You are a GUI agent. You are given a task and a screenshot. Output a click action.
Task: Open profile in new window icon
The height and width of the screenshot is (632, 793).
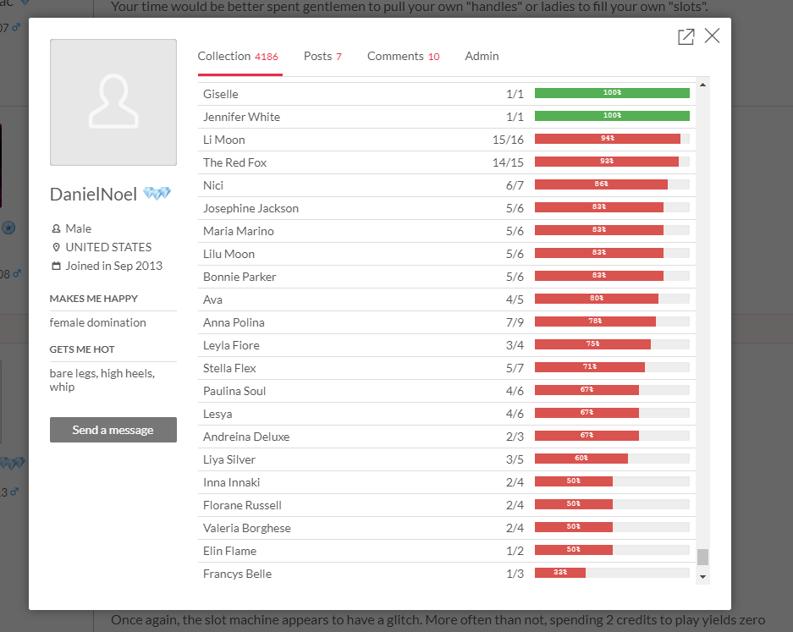click(x=686, y=36)
